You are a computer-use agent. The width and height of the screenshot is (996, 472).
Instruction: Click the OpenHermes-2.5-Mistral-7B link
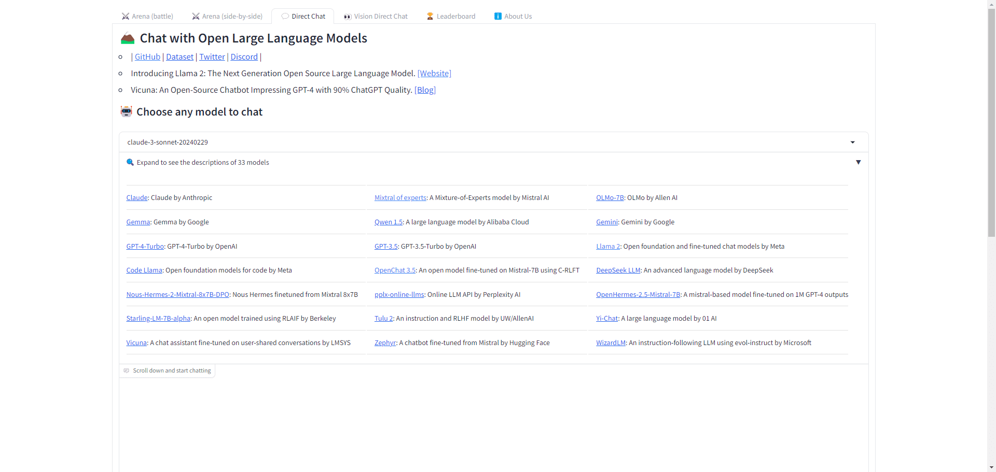tap(638, 295)
